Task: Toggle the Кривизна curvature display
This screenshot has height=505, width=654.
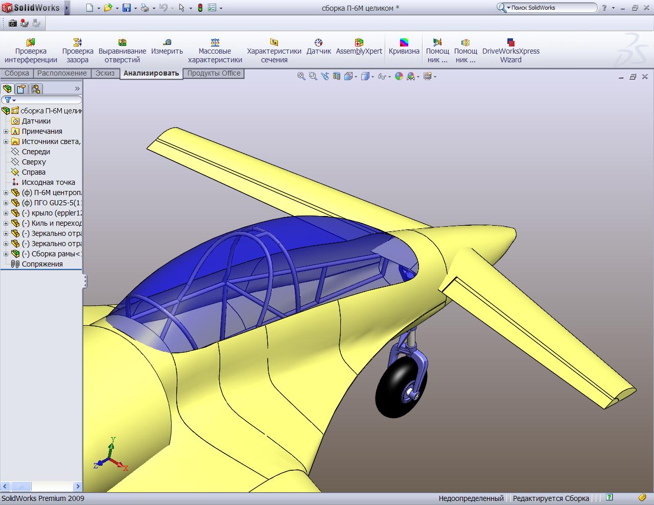Action: pos(404,51)
